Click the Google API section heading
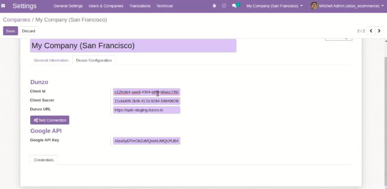This screenshot has width=387, height=189. tap(46, 131)
